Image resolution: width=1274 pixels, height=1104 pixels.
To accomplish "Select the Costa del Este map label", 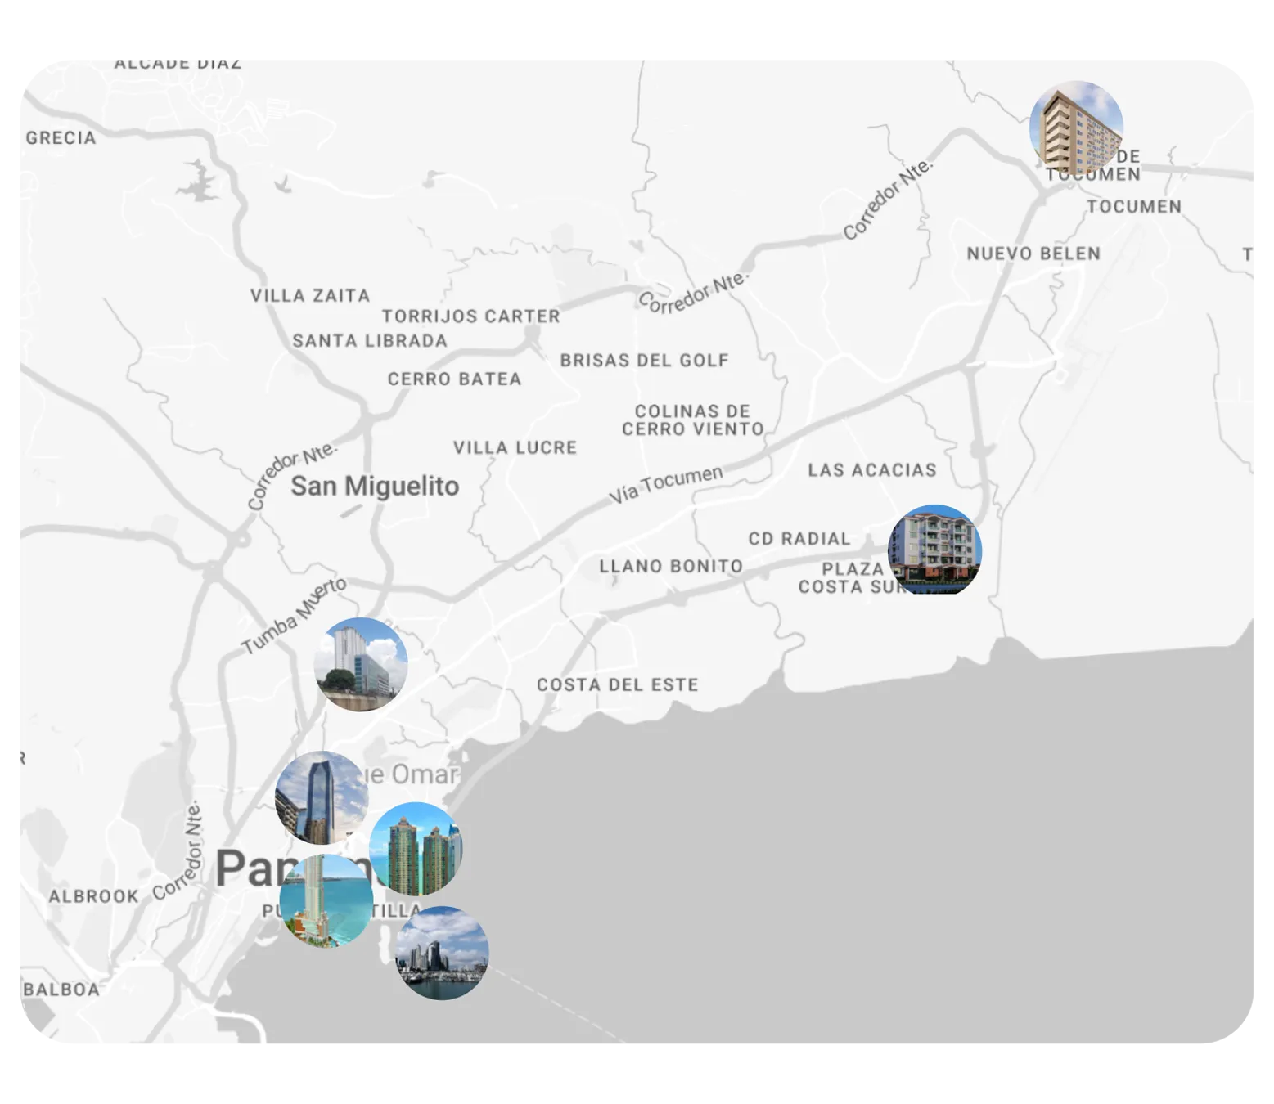I will coord(618,684).
